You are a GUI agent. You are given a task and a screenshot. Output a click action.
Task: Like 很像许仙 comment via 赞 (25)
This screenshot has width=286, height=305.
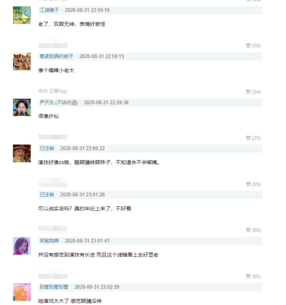click(253, 138)
